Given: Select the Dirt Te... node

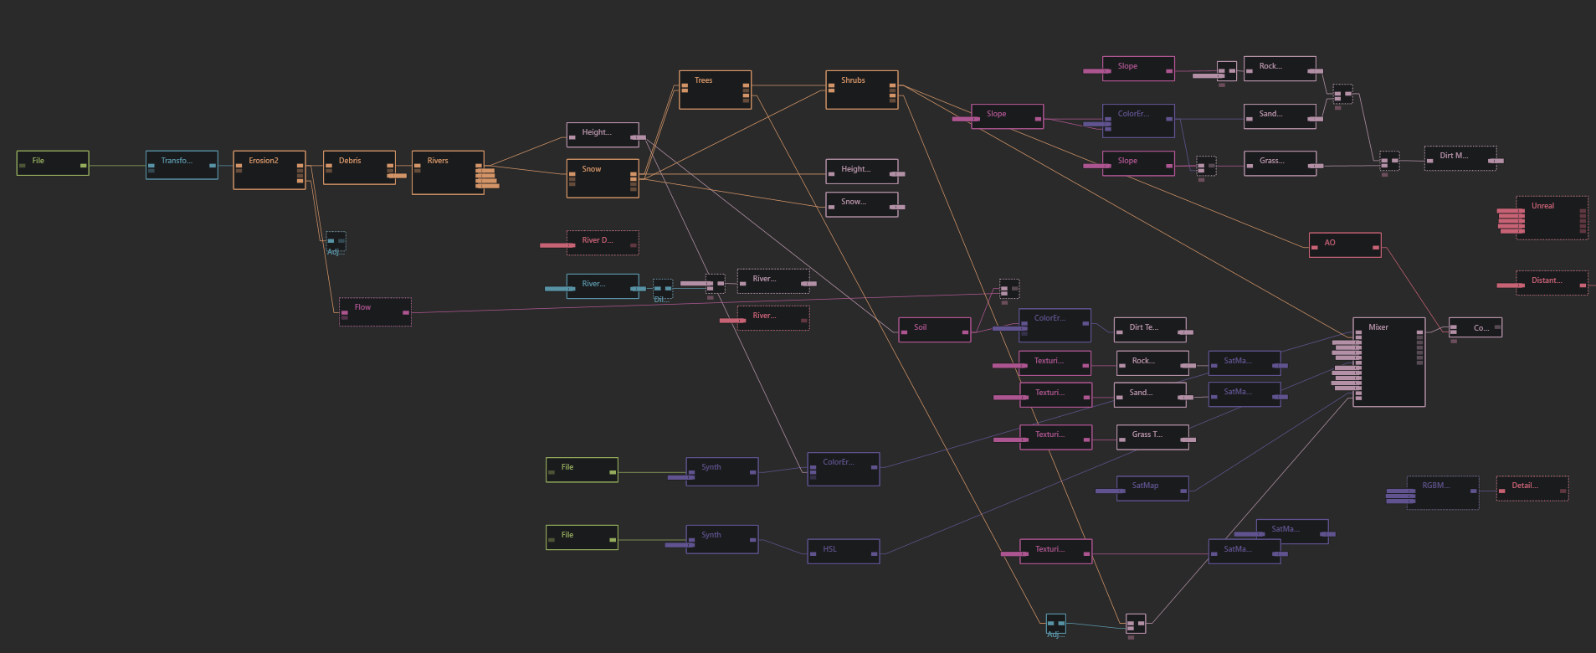Looking at the screenshot, I should [x=1150, y=330].
